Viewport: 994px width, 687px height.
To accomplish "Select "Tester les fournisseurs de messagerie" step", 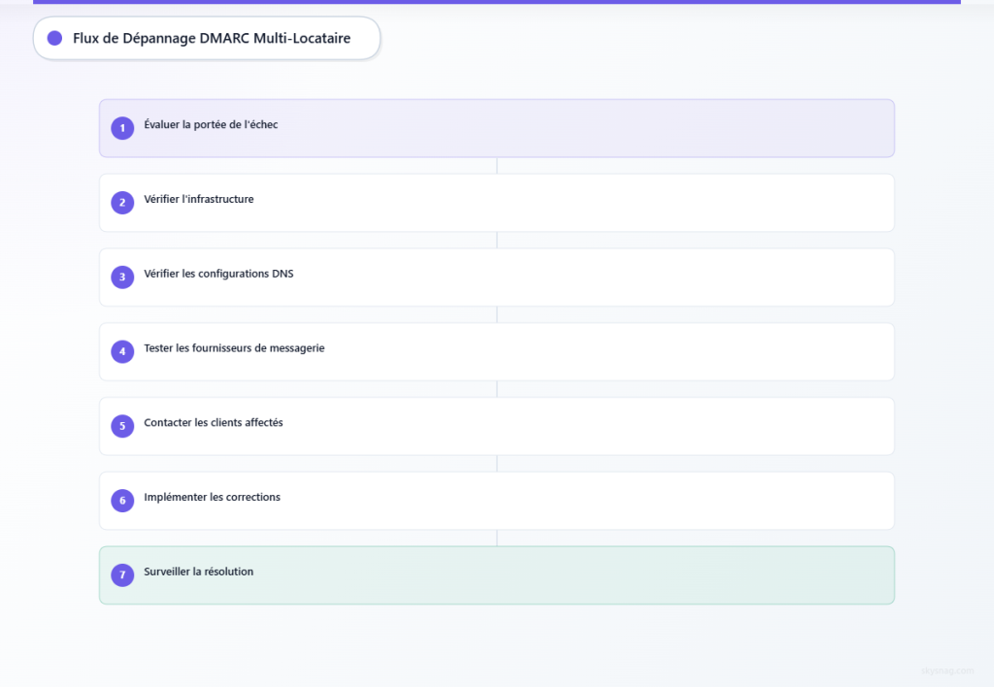I will 234,348.
